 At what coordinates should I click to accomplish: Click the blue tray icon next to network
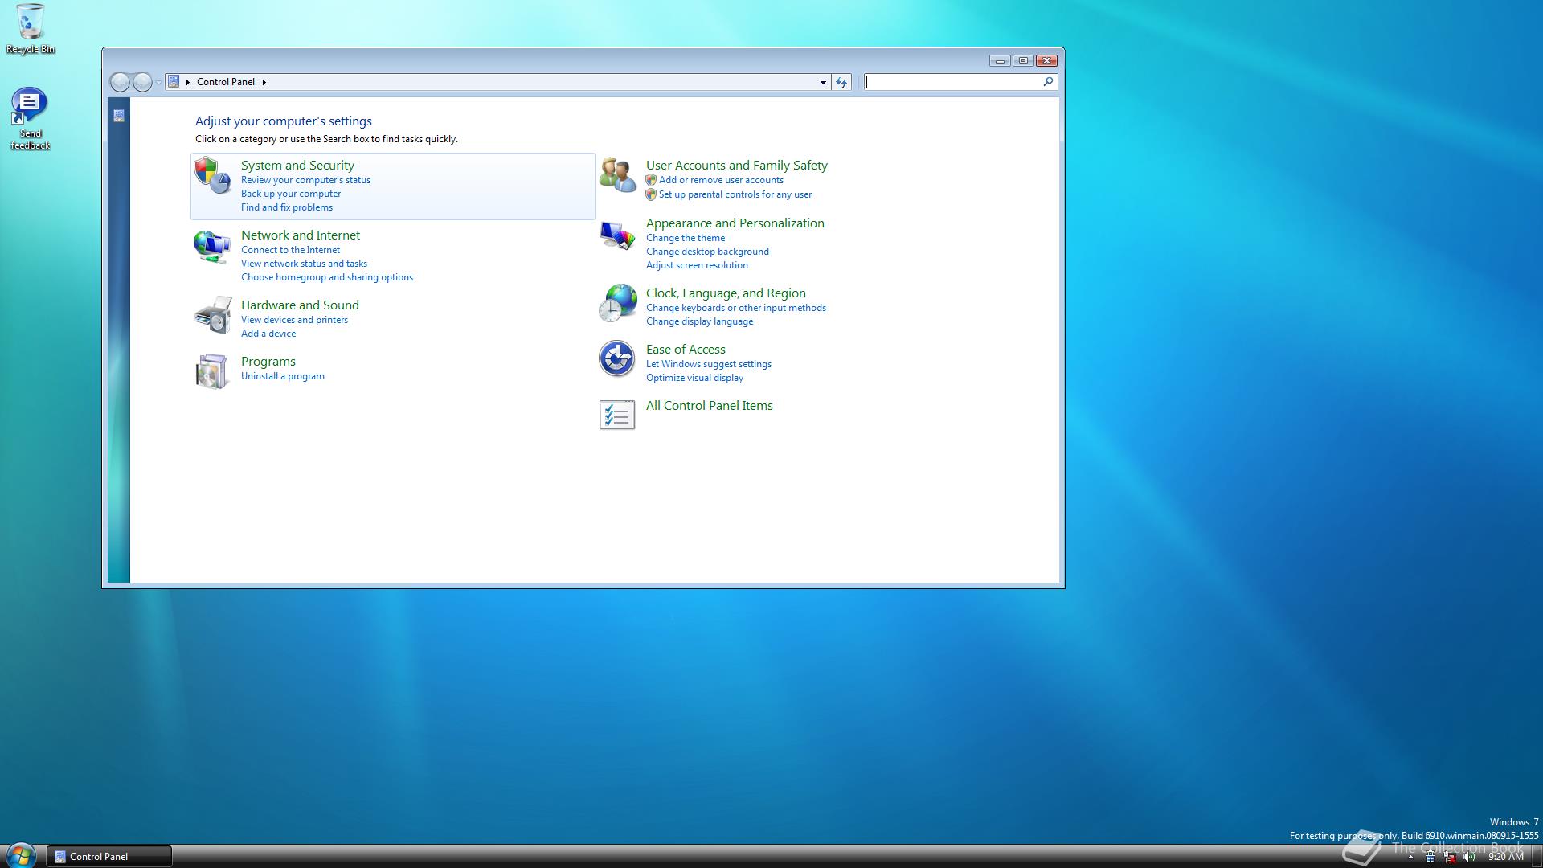point(1430,857)
